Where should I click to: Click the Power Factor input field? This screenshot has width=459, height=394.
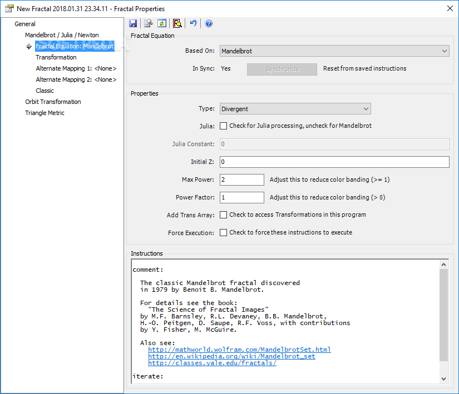(x=242, y=198)
